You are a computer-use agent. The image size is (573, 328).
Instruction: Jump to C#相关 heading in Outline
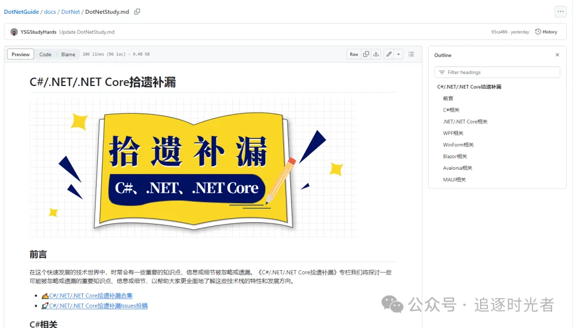(451, 110)
